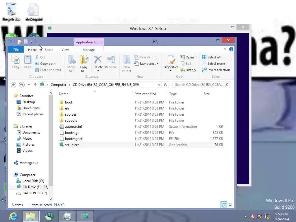Expand the breadcrumb arrow after Computer
This screenshot has height=222, width=296.
click(x=70, y=85)
